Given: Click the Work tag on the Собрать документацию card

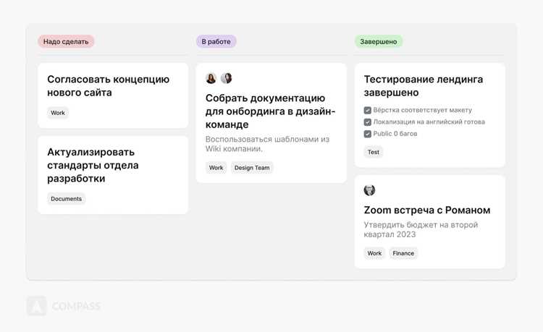Looking at the screenshot, I should [x=216, y=168].
